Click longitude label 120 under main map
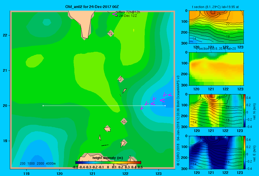 coord(60,174)
